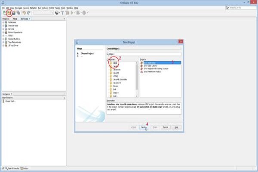This screenshot has height=172, width=258.
Task: Open the project configuration dropdown in toolbar
Action: [43, 12]
